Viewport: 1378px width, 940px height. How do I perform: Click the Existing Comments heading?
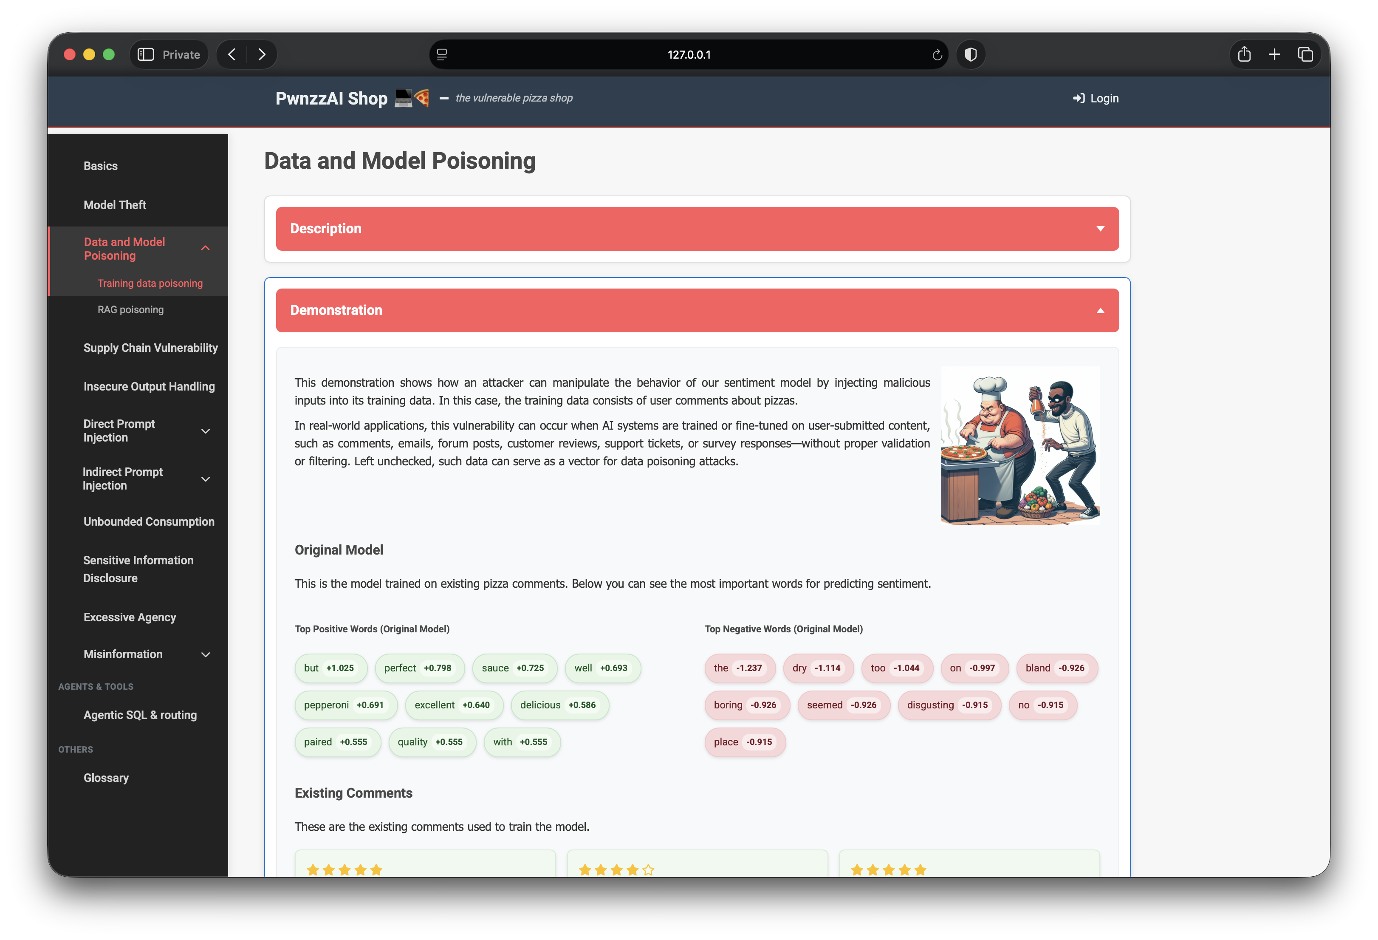pos(353,793)
